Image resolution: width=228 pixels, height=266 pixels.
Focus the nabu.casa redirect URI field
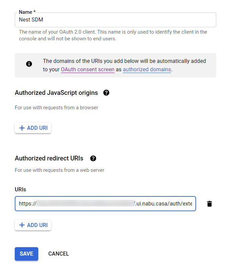pos(105,203)
